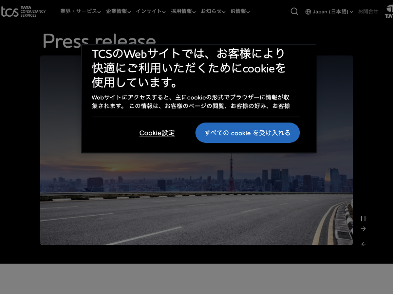This screenshot has height=294, width=393.
Task: Open the Cookie設定 link
Action: pos(157,133)
